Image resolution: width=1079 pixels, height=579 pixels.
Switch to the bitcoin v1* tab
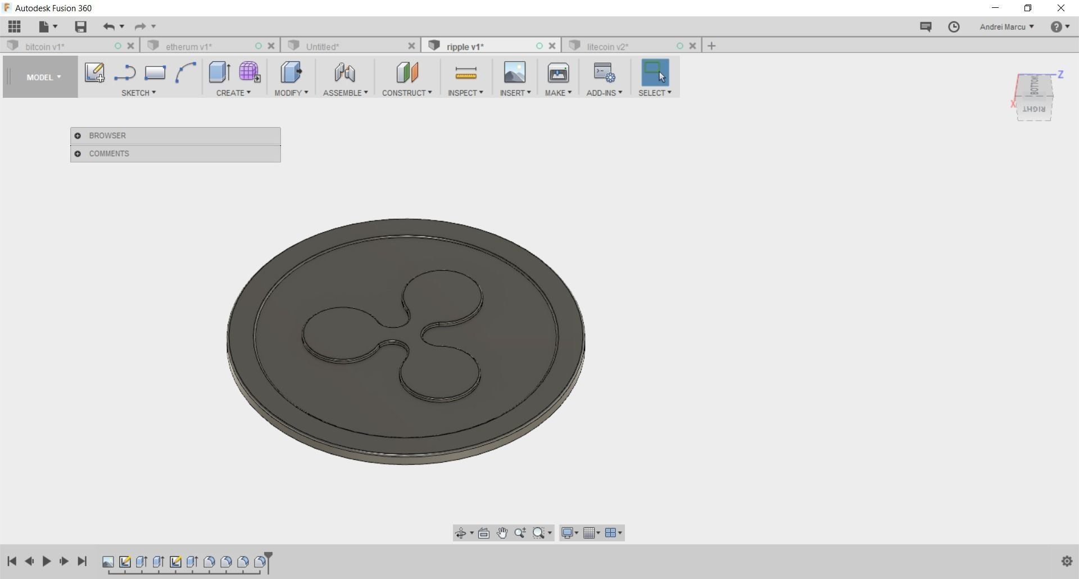pos(45,47)
